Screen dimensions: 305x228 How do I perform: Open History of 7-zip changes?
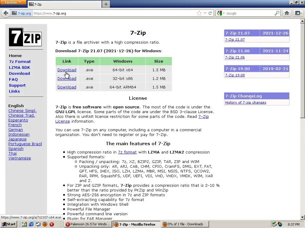click(245, 102)
